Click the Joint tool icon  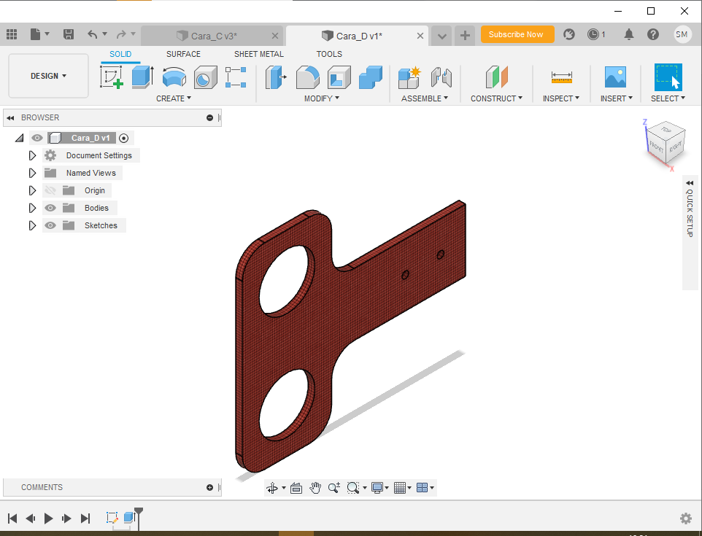[x=441, y=77]
